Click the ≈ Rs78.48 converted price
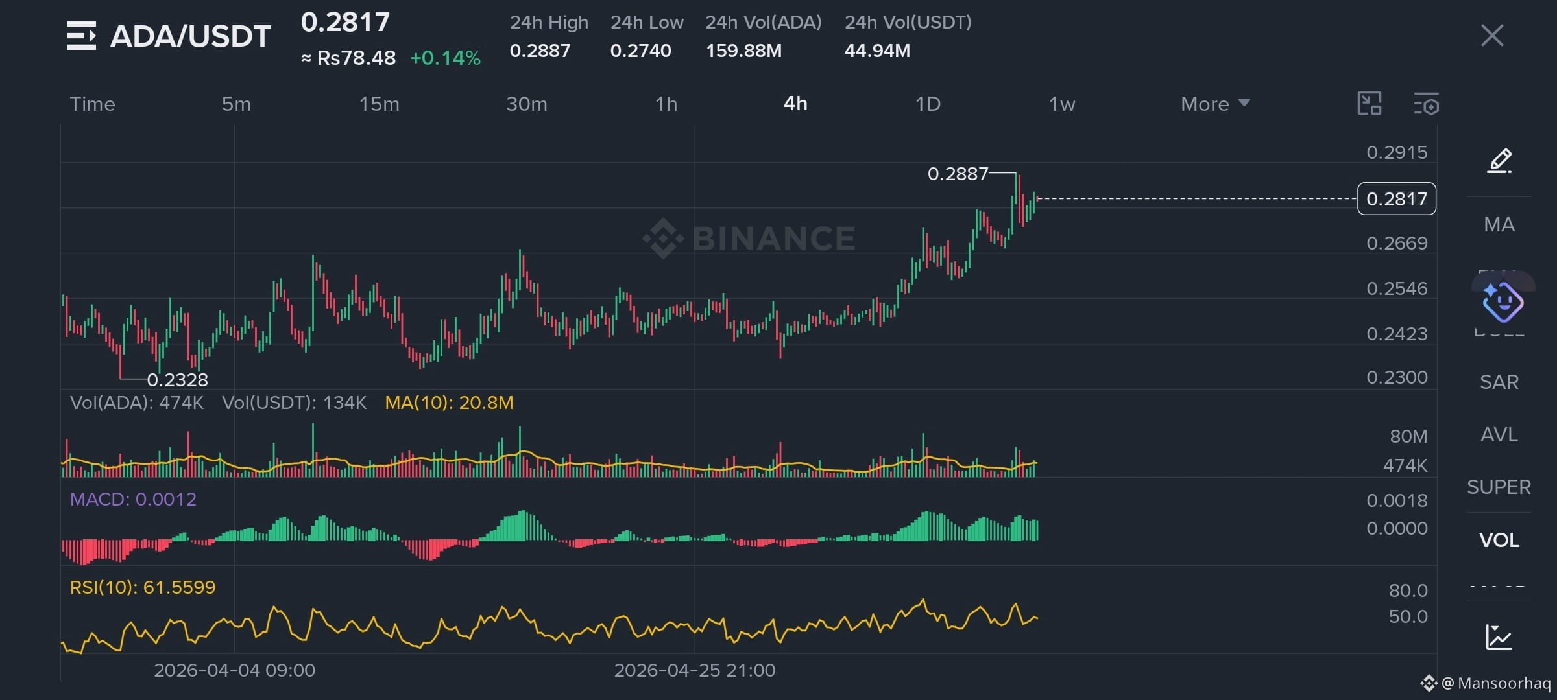 (348, 58)
